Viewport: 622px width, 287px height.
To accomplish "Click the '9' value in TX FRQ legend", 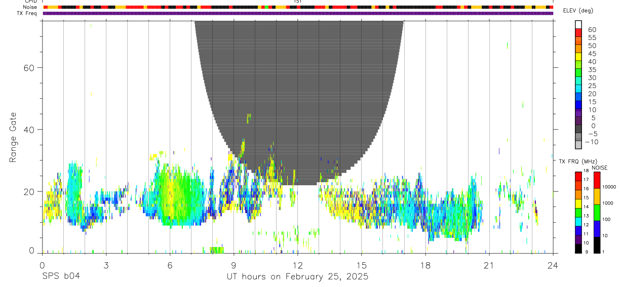I will pyautogui.click(x=587, y=252).
